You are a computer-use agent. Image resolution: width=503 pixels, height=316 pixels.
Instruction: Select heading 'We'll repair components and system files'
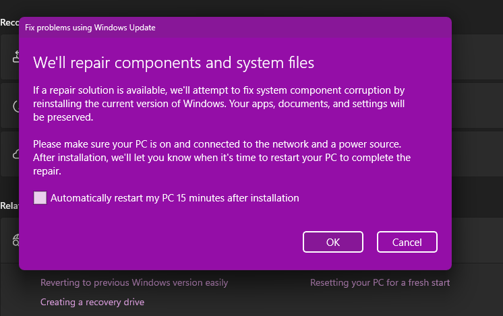coord(173,63)
